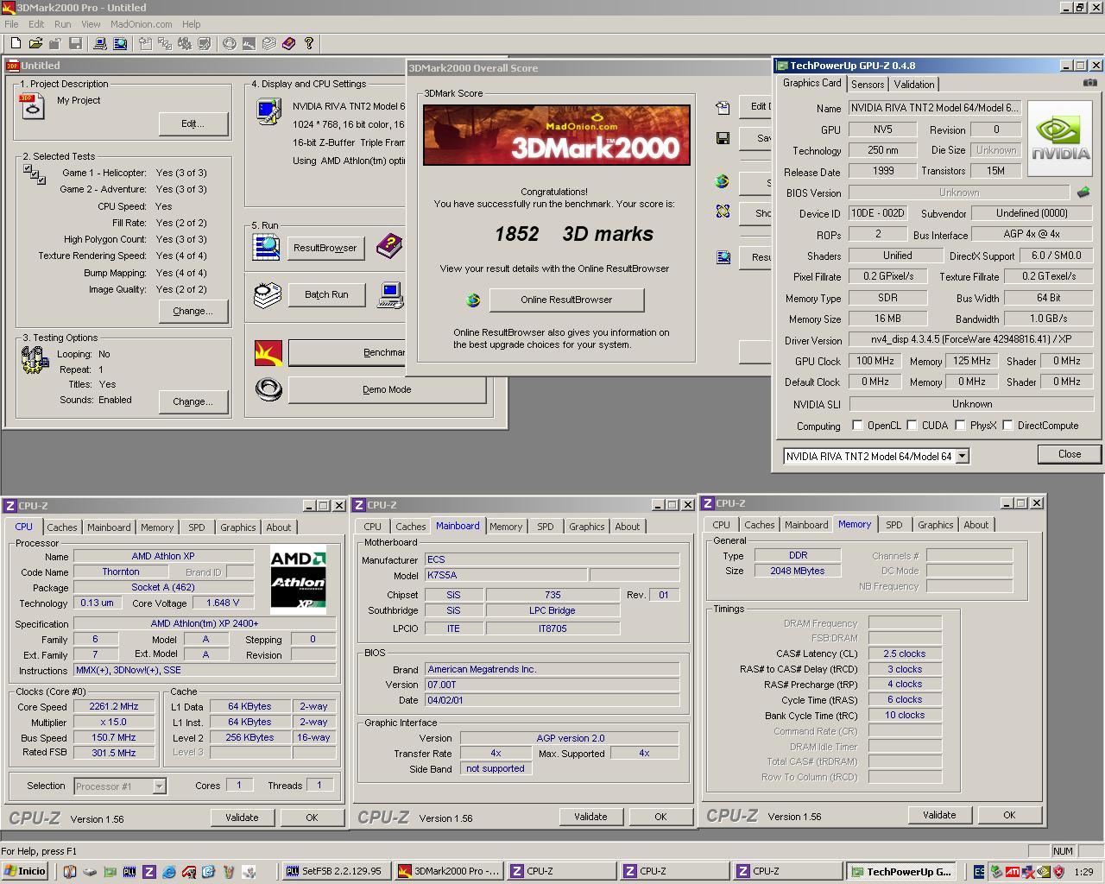Click the AMD Athlon(tm) XP 2400+ specification text

coord(205,623)
